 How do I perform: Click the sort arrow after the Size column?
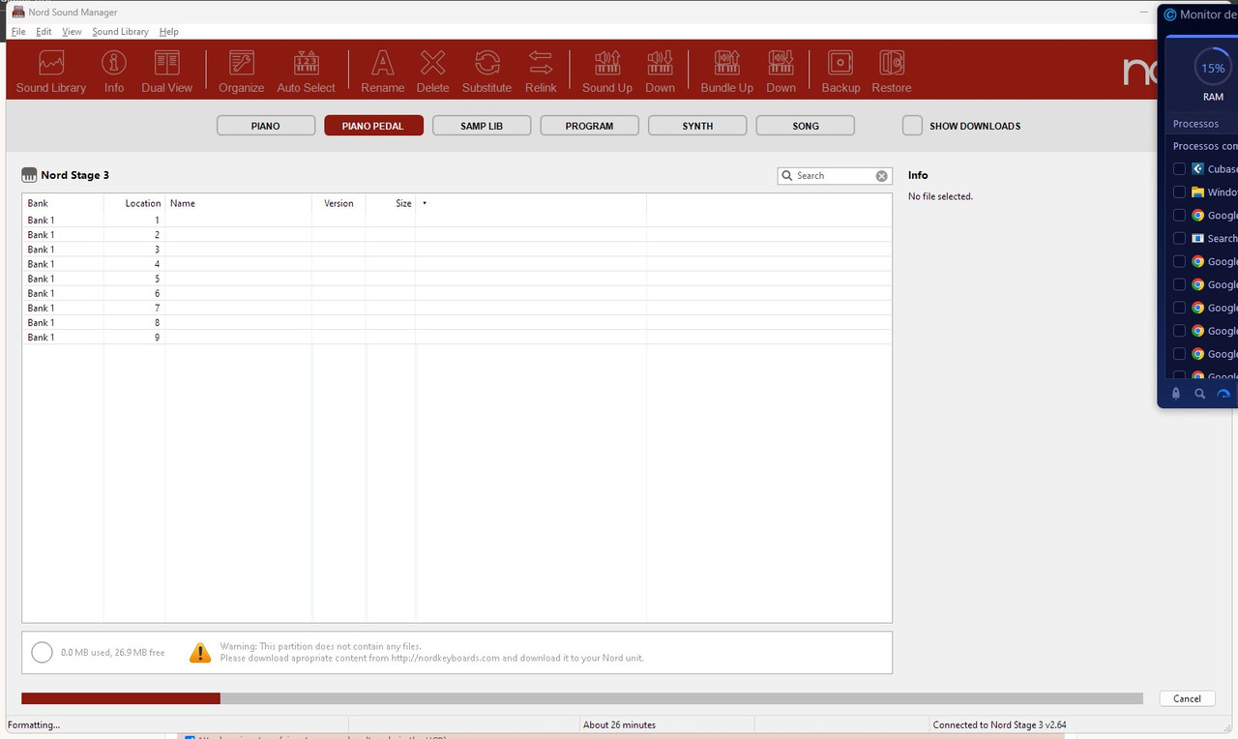[425, 203]
